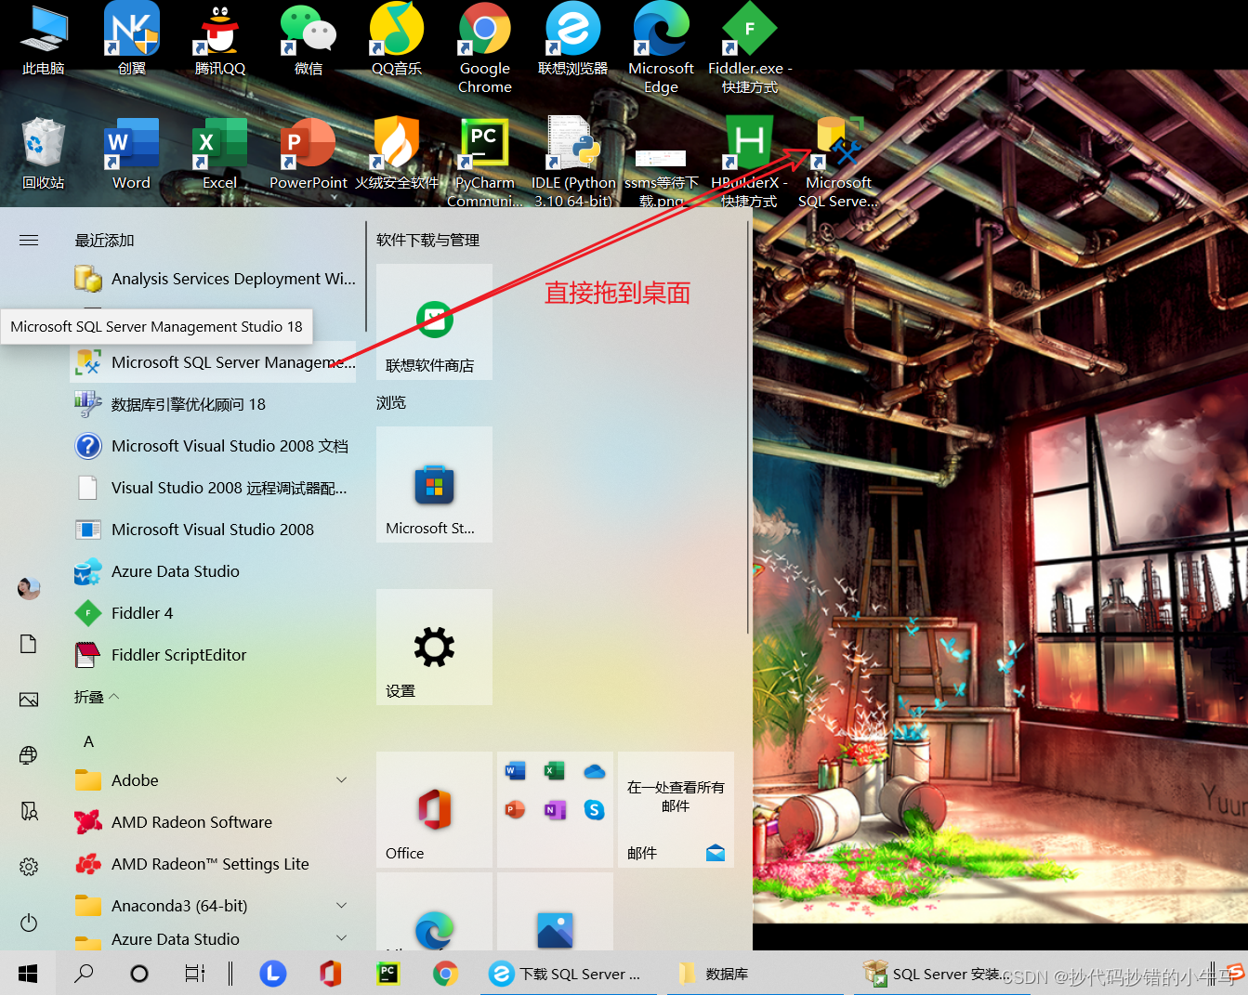Image resolution: width=1248 pixels, height=995 pixels.
Task: Open blue L app on taskbar
Action: pos(272,974)
